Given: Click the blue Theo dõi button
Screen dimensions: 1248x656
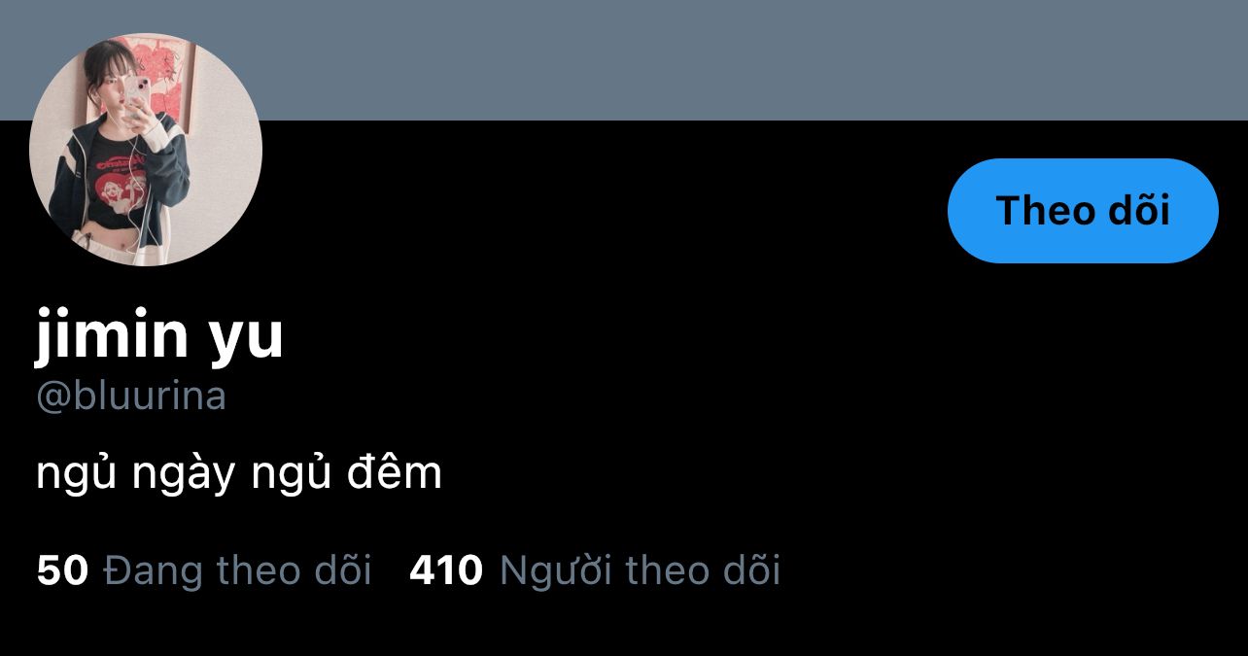Looking at the screenshot, I should click(x=1083, y=211).
